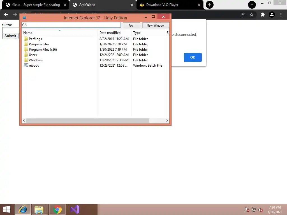Open Action Center flag tray icon

click(x=247, y=209)
